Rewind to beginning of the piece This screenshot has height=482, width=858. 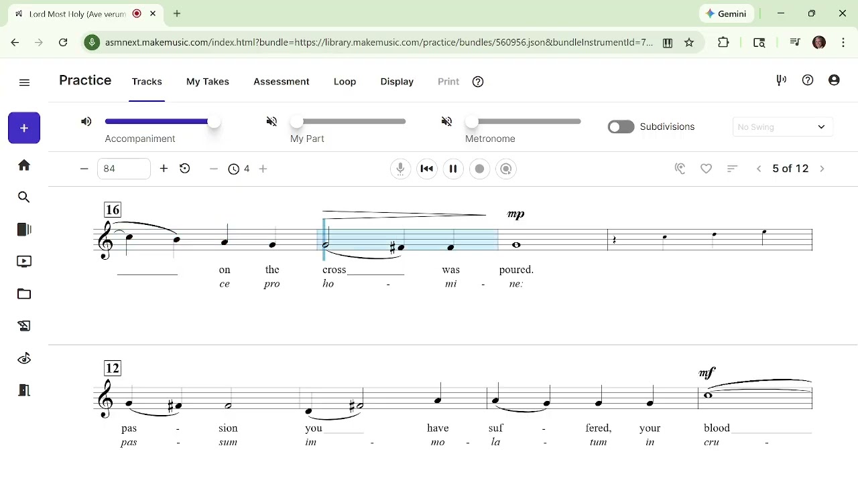click(x=427, y=169)
